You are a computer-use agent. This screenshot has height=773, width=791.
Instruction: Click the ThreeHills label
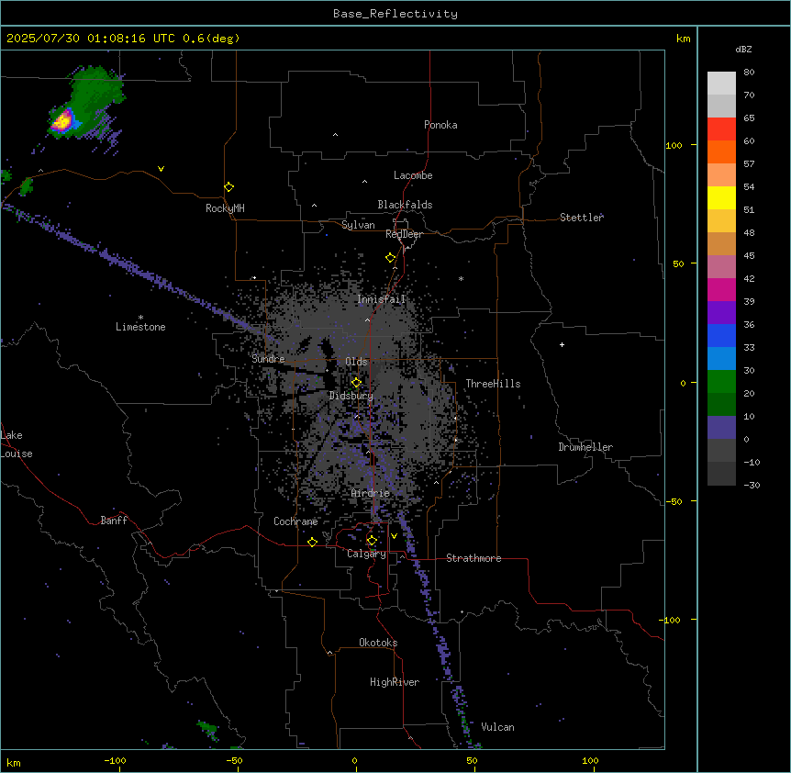point(493,384)
